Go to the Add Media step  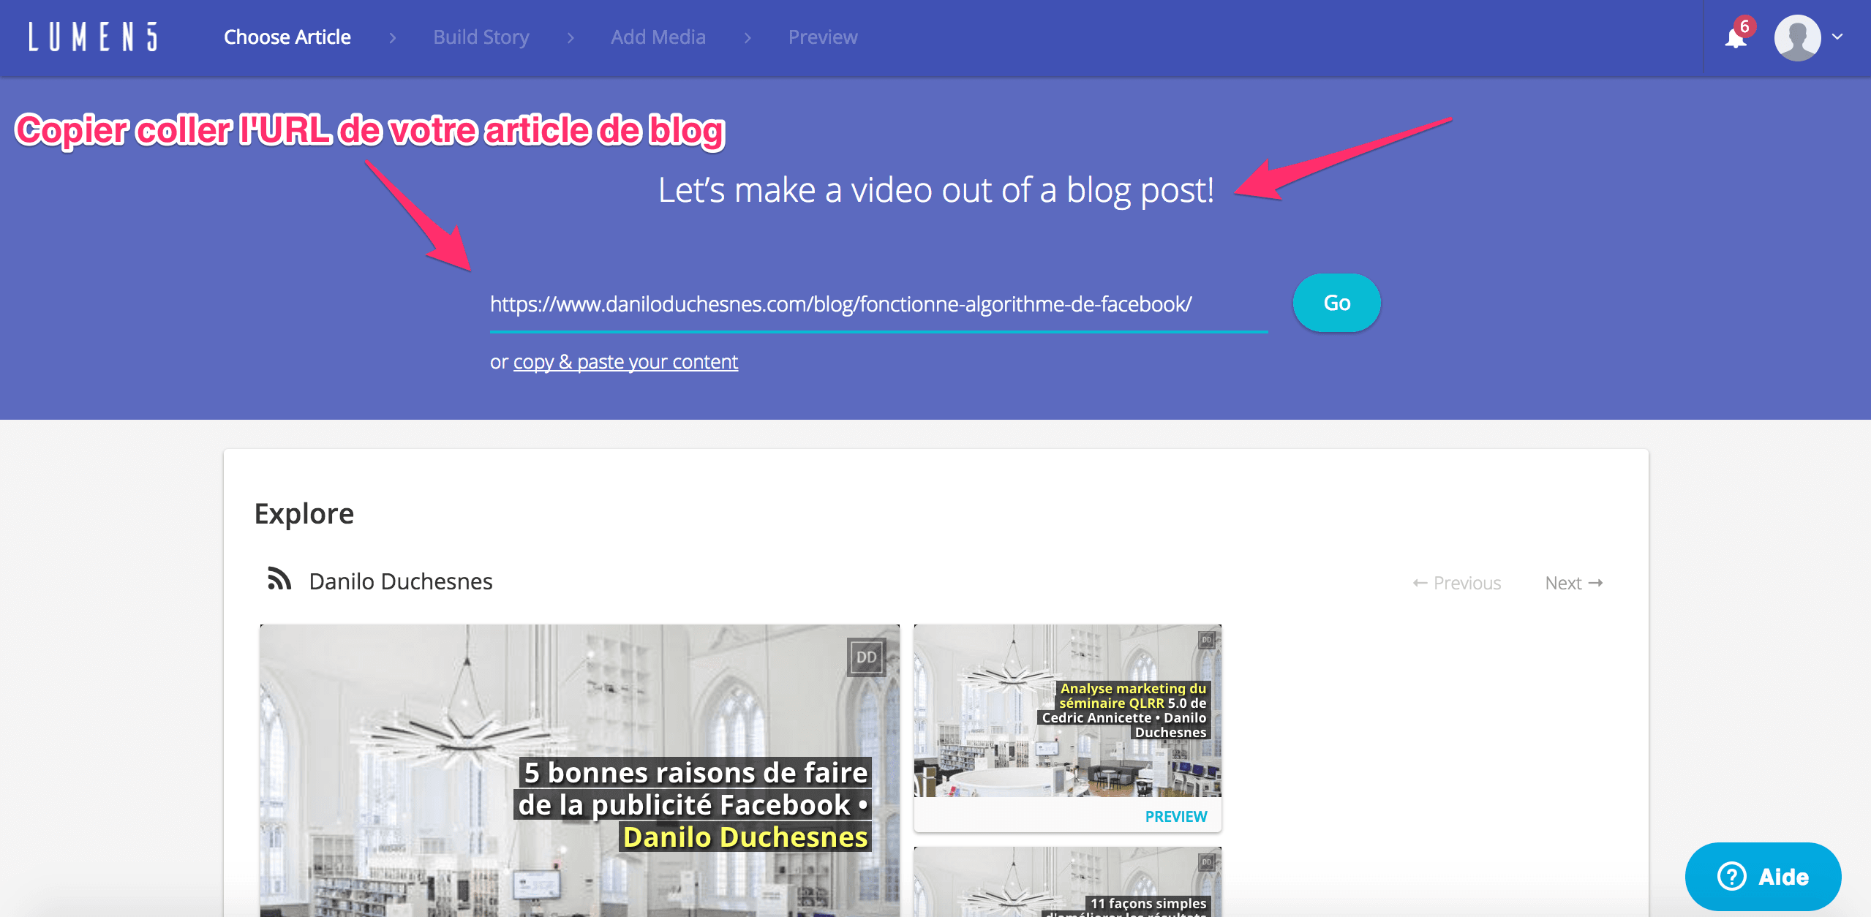coord(658,37)
